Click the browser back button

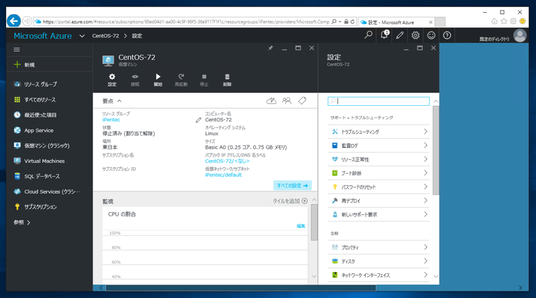13,21
